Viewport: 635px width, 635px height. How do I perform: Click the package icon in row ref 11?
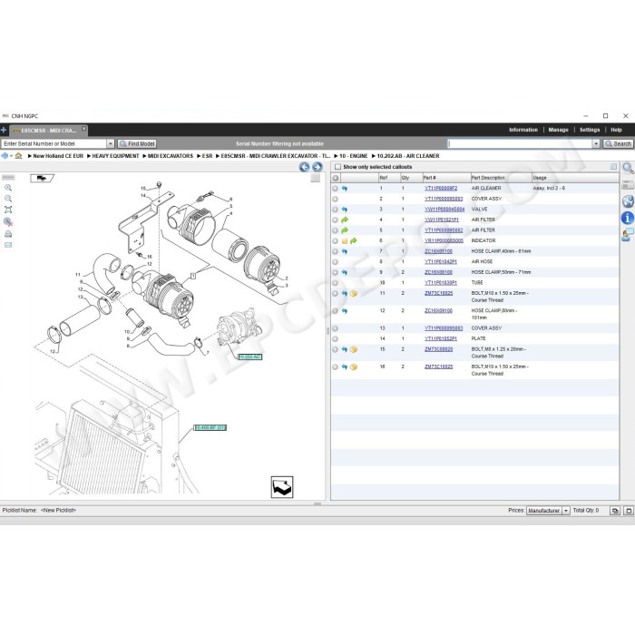pos(354,294)
